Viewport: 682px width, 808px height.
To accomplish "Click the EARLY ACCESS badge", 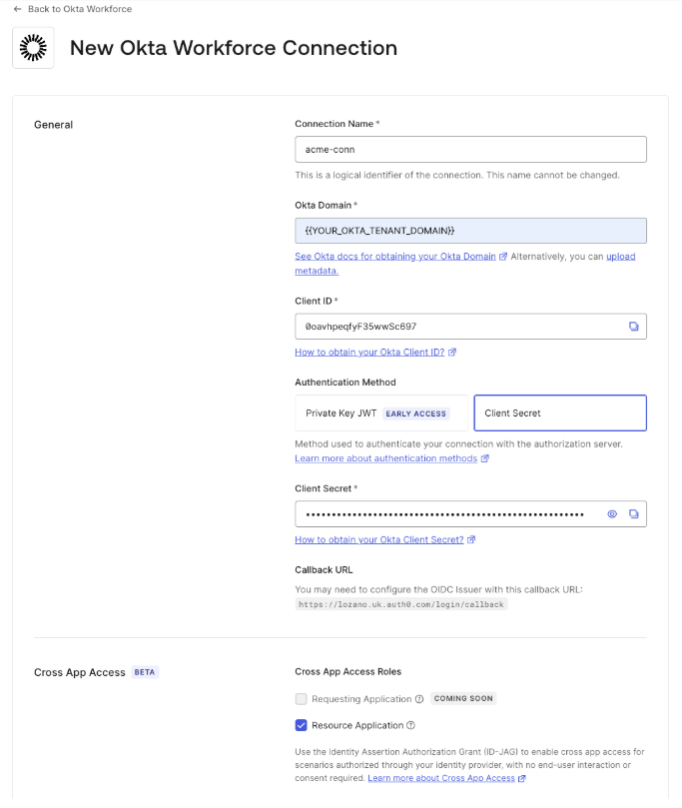I will pyautogui.click(x=415, y=413).
